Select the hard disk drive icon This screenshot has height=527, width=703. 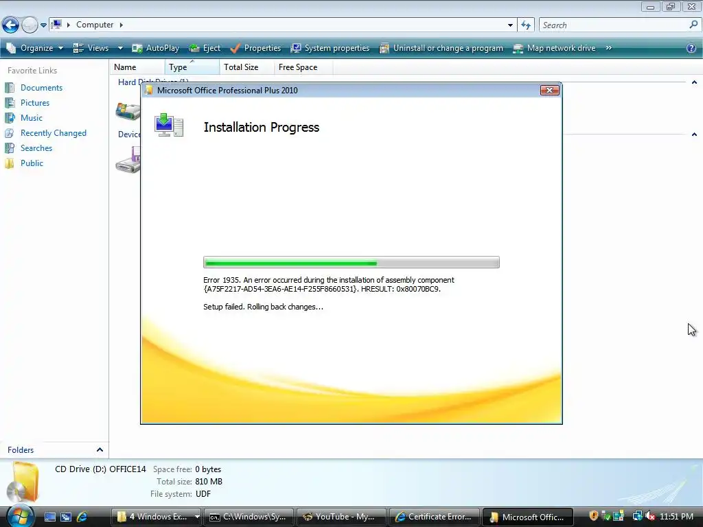[x=128, y=110]
